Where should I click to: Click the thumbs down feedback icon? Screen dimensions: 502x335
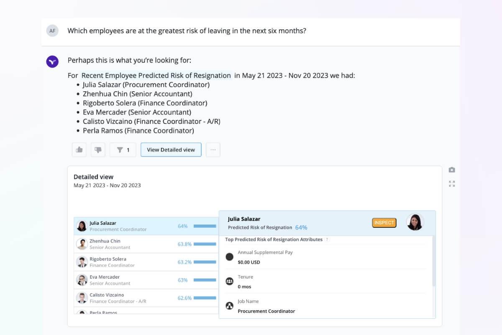pyautogui.click(x=98, y=150)
